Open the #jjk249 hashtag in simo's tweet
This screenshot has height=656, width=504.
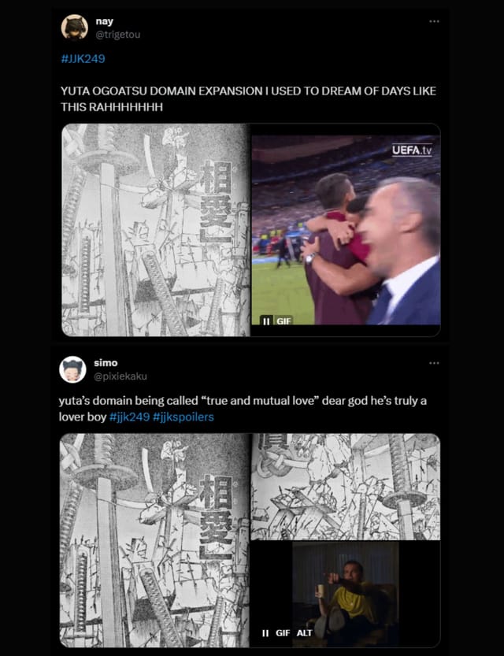129,417
